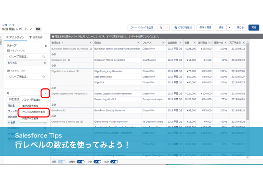Open 確度(%) column header dropdown

(226, 42)
